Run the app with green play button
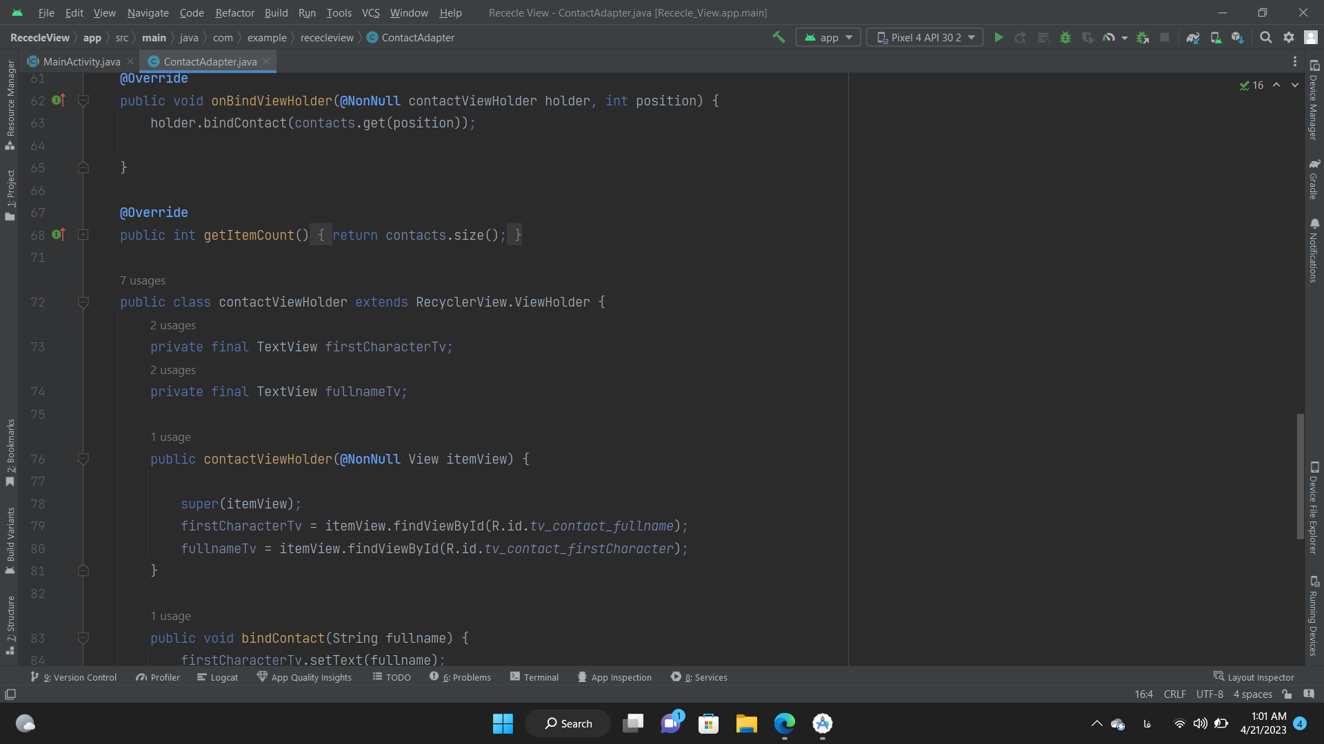Image resolution: width=1324 pixels, height=744 pixels. click(999, 37)
